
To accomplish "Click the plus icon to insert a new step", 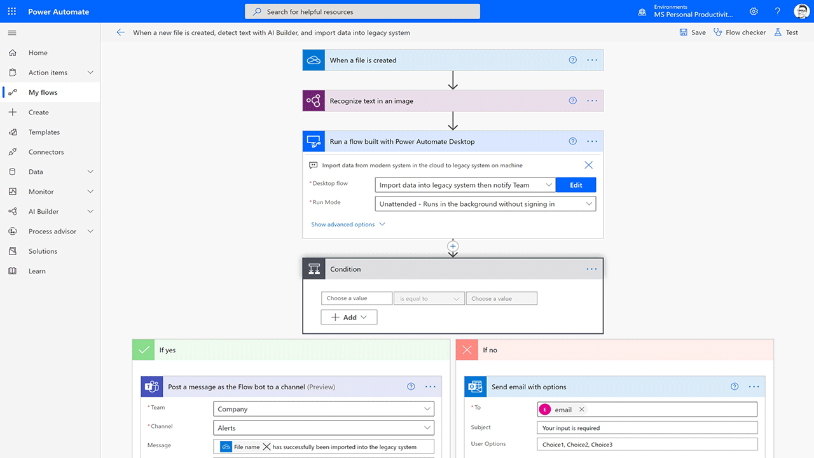I will click(453, 246).
